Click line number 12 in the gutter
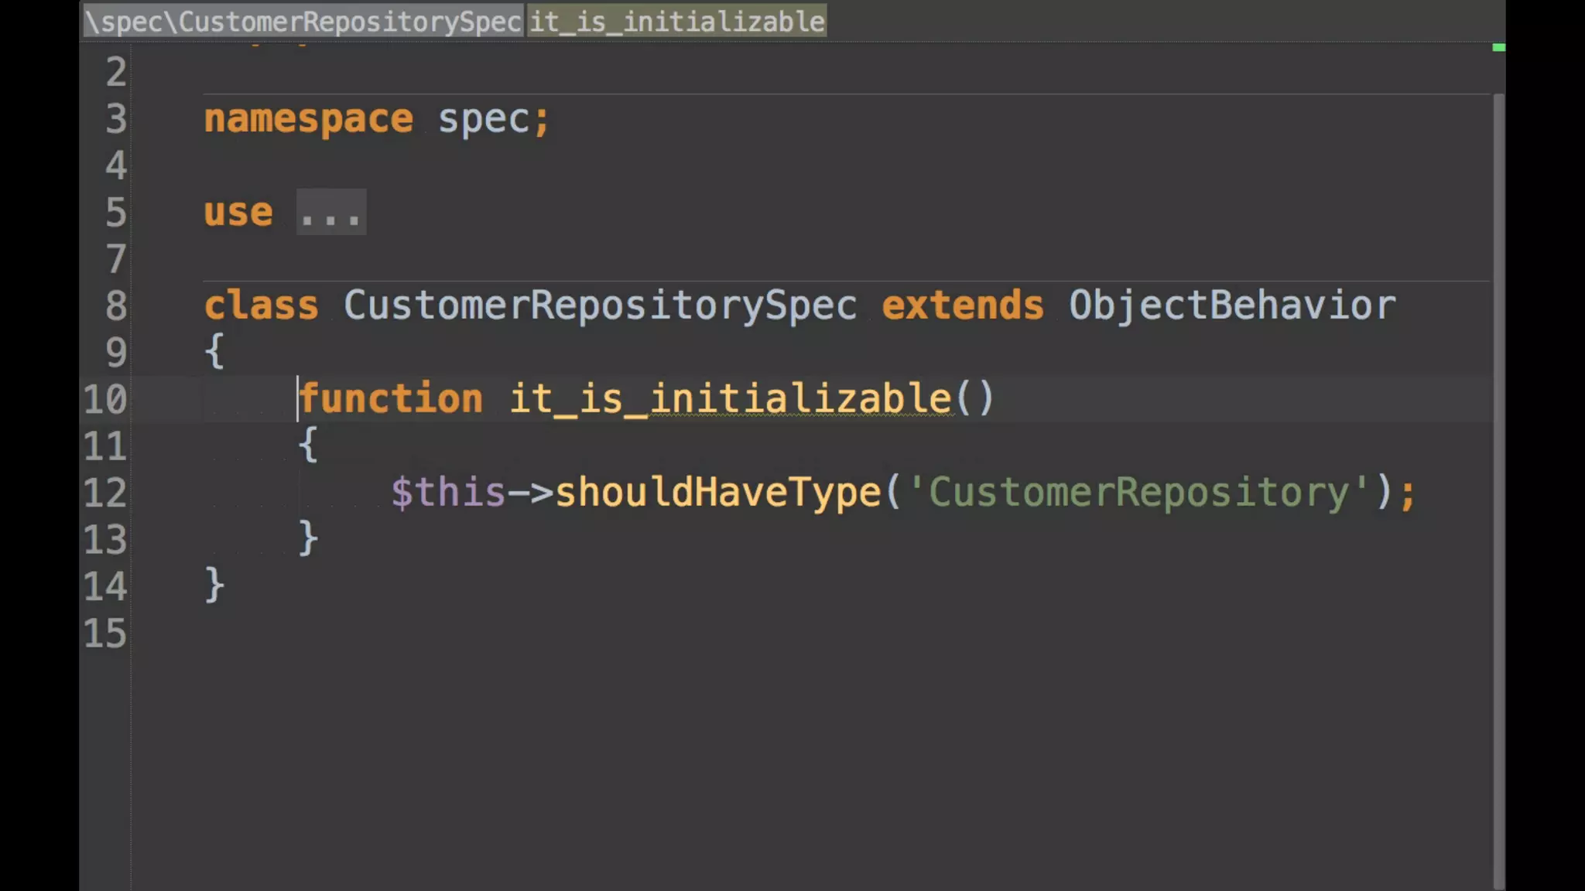The image size is (1585, 891). [105, 493]
